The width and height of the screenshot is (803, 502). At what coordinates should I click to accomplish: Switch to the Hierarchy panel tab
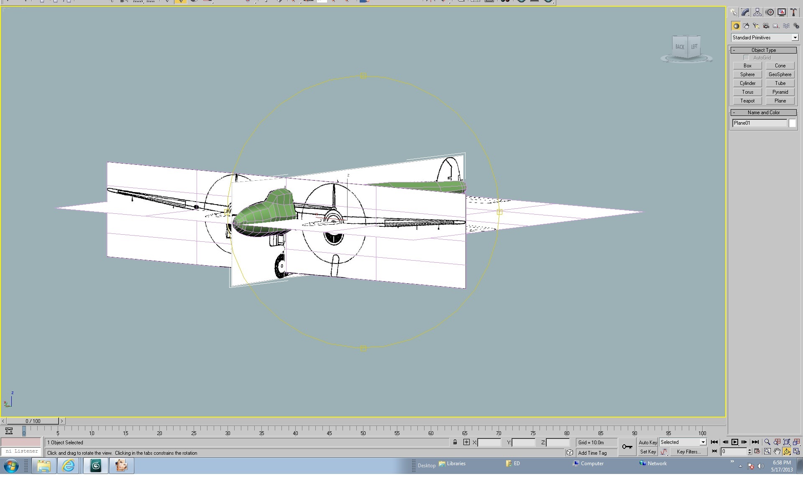[757, 13]
